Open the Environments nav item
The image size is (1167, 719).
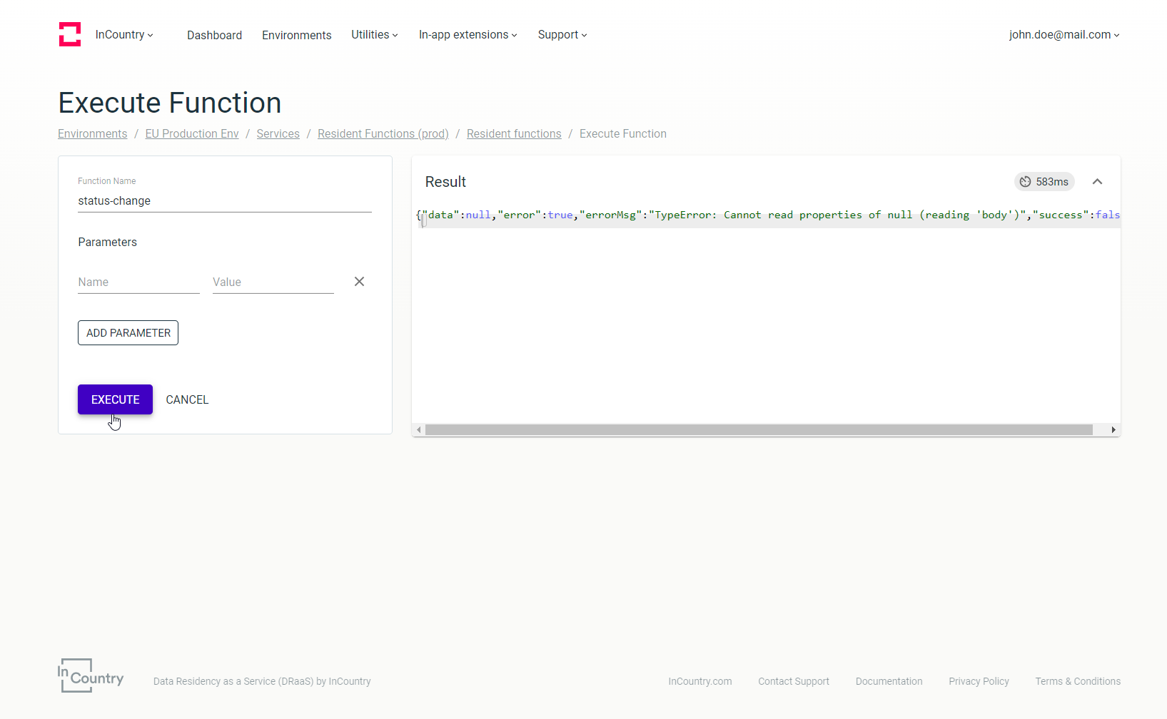(296, 35)
